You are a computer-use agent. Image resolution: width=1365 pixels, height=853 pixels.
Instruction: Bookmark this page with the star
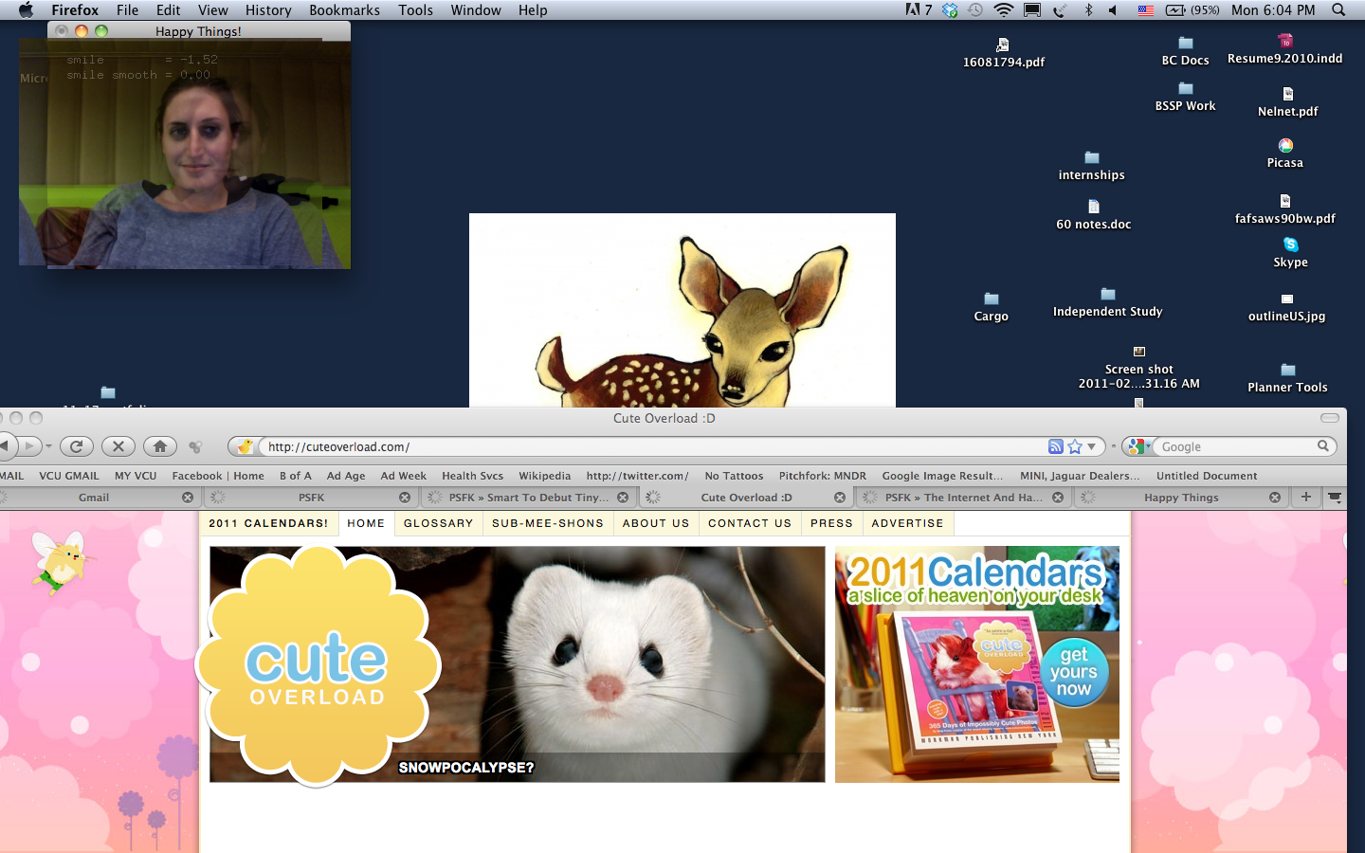coord(1075,446)
